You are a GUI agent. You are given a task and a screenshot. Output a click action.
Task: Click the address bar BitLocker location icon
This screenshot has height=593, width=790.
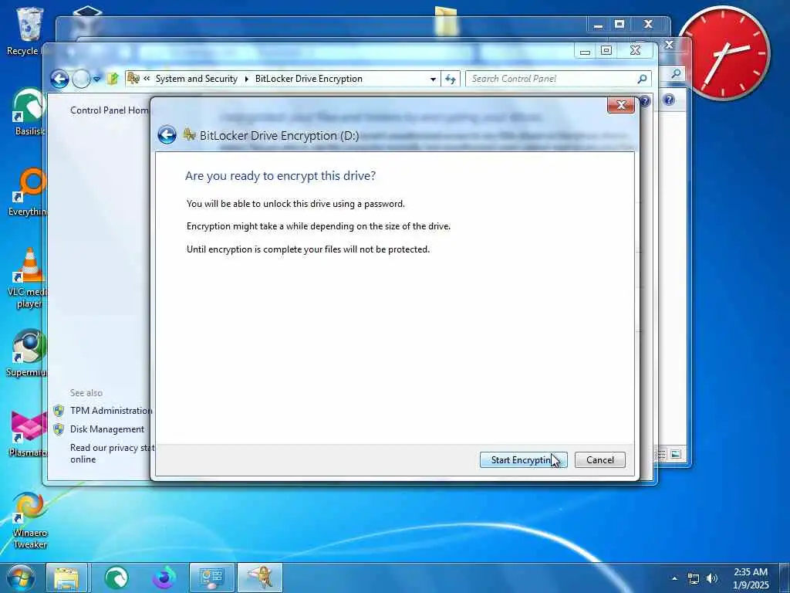(133, 79)
